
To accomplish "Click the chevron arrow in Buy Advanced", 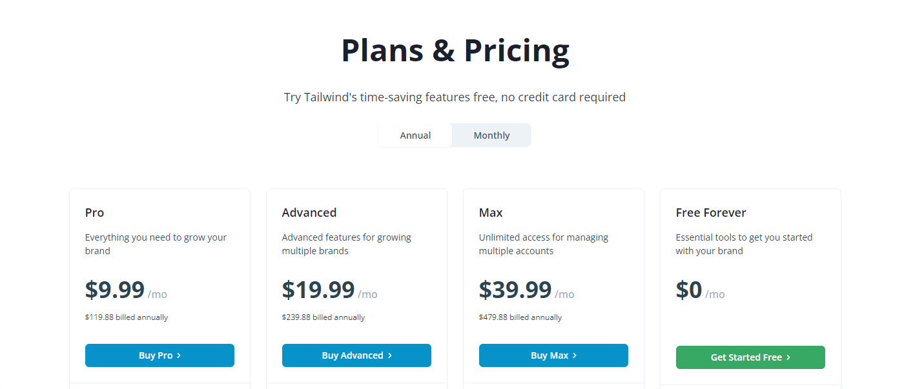I will click(390, 355).
